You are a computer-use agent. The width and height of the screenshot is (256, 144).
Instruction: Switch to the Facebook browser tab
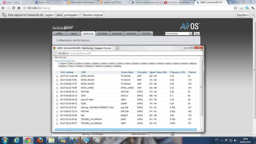pos(49,2)
